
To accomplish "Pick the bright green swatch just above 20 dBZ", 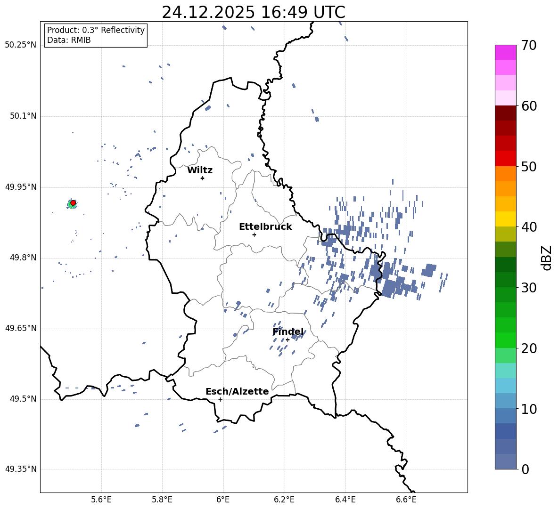I will pos(505,340).
